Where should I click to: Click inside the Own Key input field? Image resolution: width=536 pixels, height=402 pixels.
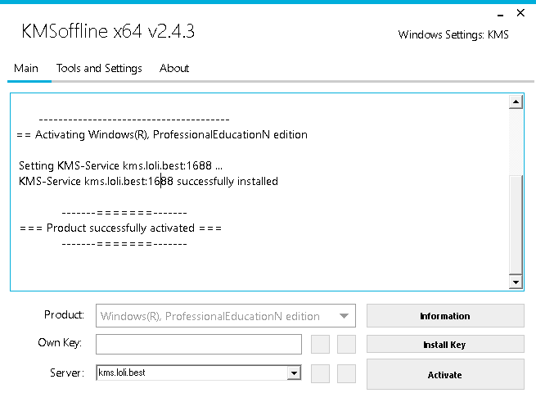point(199,344)
